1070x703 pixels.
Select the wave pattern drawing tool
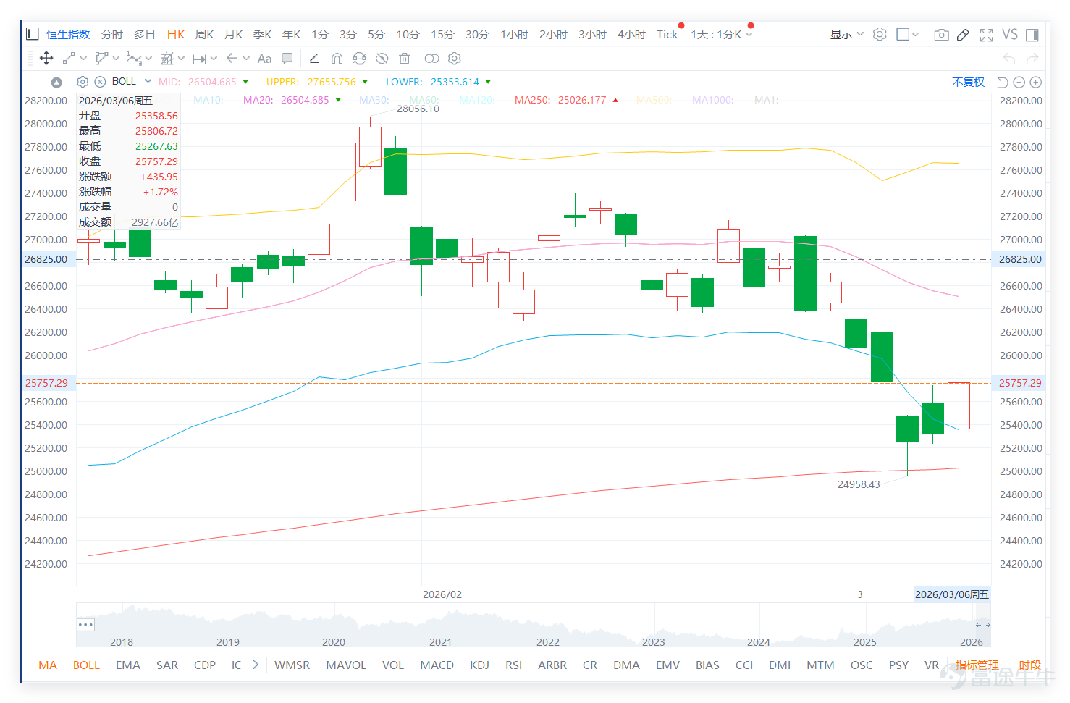pos(134,59)
